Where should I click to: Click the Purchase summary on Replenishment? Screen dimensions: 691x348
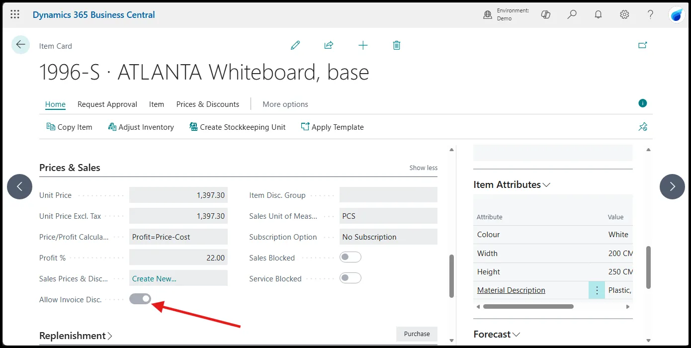(x=417, y=334)
